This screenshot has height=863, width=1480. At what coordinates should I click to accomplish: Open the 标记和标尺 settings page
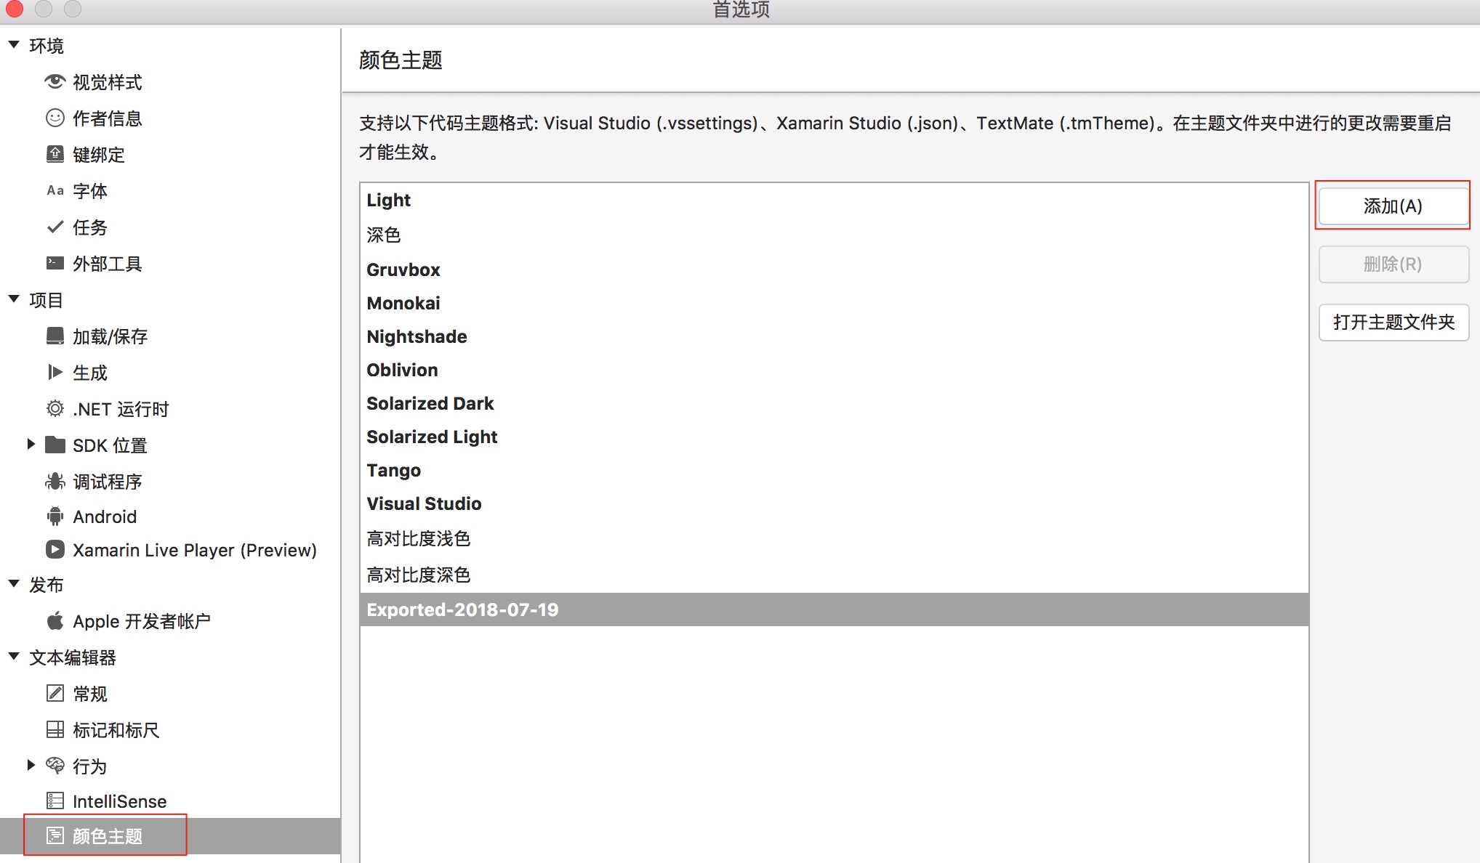click(116, 730)
